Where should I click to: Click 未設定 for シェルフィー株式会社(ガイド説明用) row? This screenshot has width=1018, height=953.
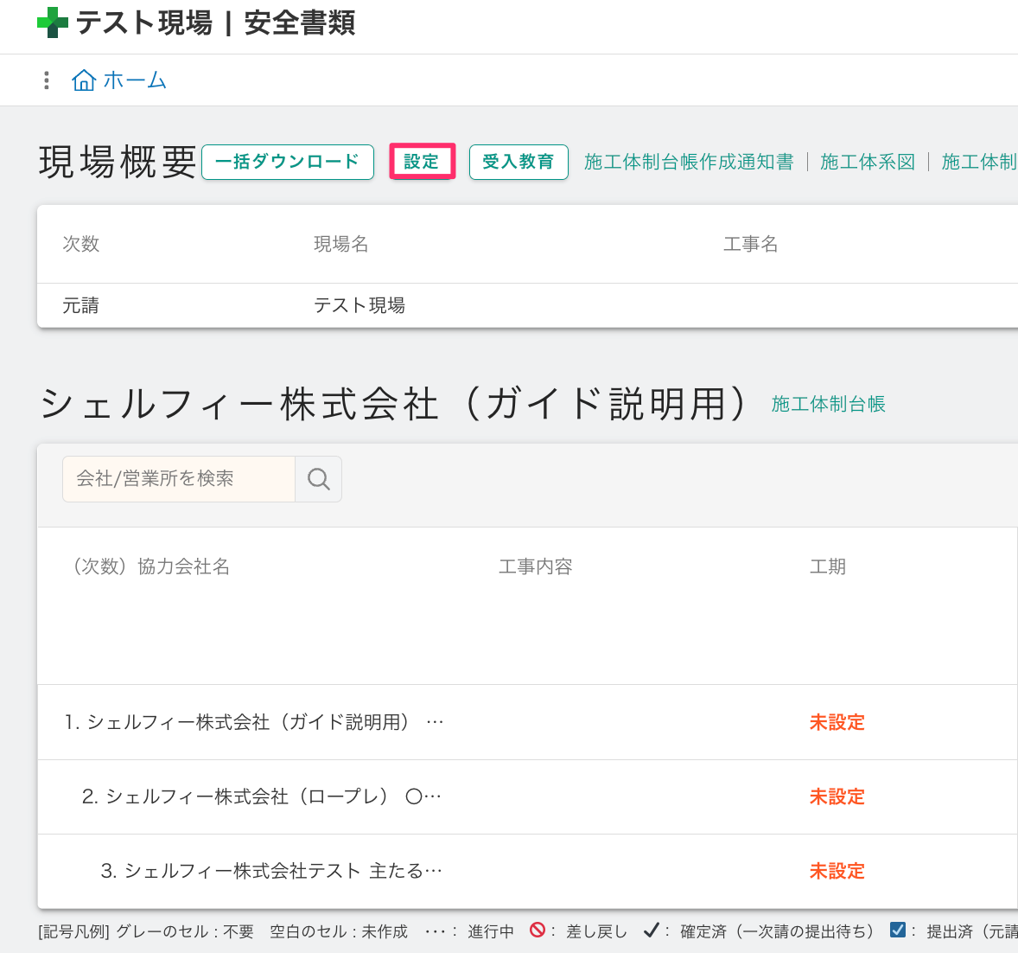tap(837, 722)
